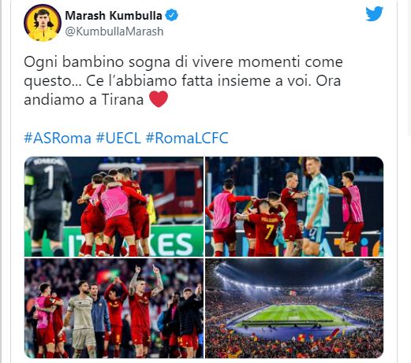
Task: Click the "Ogni bambino sogna" first line
Action: (183, 62)
